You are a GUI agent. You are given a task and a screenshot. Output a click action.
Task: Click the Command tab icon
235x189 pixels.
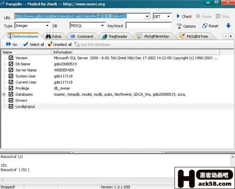coord(73,36)
